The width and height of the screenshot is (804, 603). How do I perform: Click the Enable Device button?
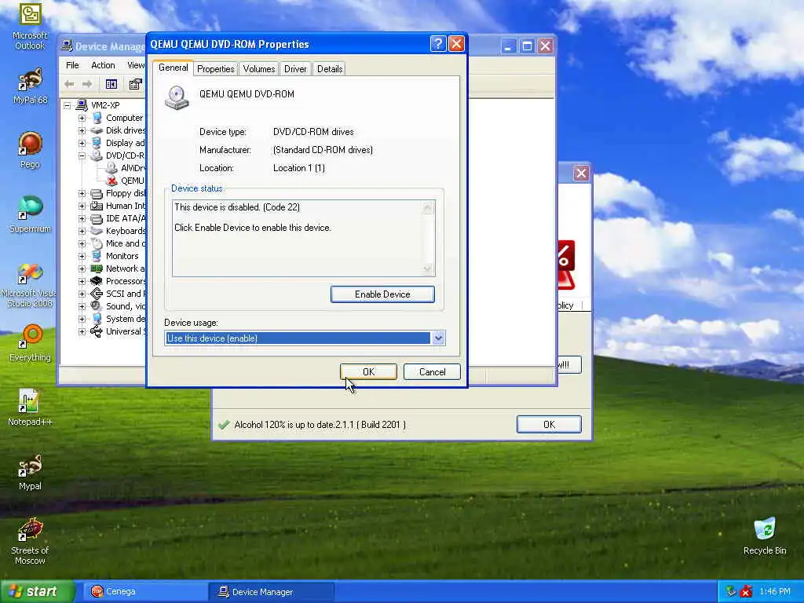(382, 294)
